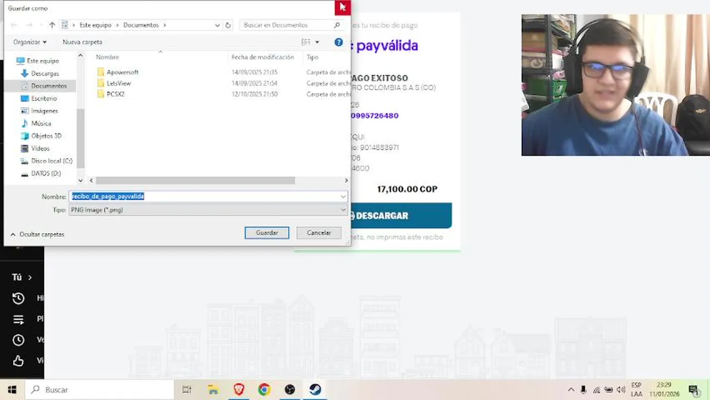The width and height of the screenshot is (710, 400).
Task: Sort by the Tipo column header
Action: [x=312, y=57]
